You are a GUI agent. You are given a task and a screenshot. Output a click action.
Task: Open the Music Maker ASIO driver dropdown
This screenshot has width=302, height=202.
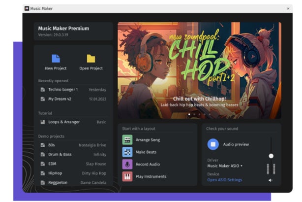(225, 166)
